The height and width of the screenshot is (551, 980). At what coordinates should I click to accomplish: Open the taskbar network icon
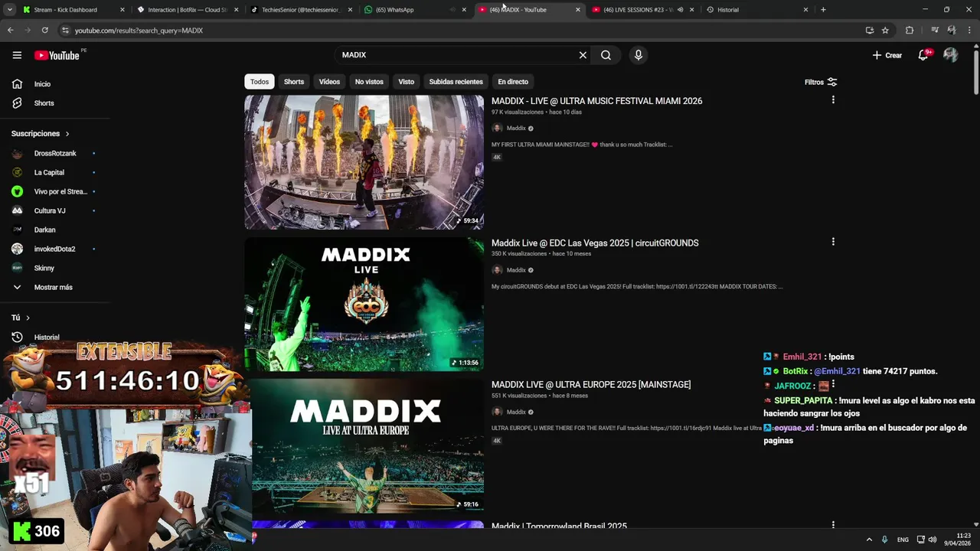pyautogui.click(x=920, y=540)
